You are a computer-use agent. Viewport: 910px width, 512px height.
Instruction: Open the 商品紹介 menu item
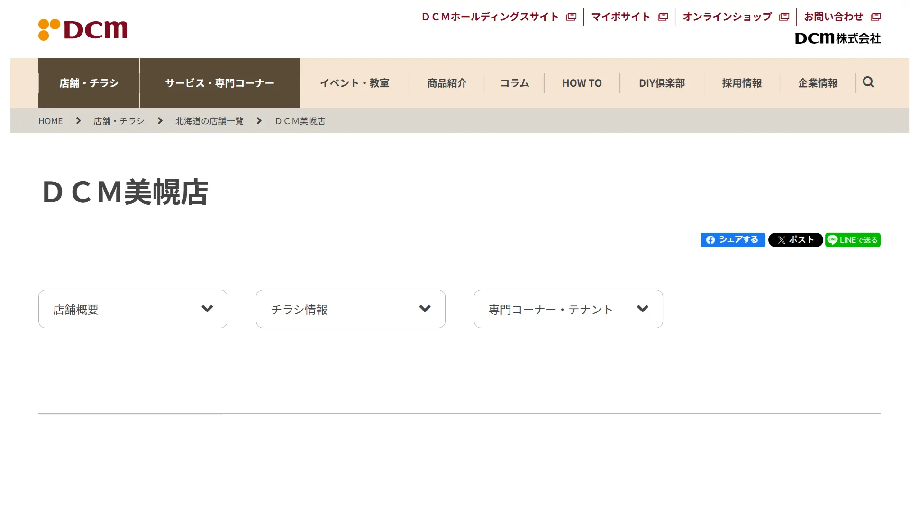(x=447, y=83)
